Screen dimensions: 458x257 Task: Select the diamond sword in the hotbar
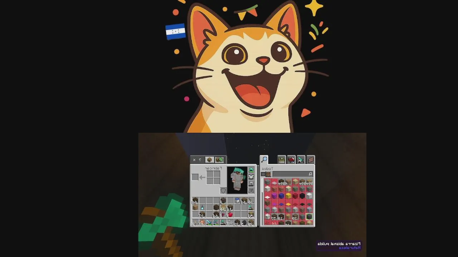[209, 222]
